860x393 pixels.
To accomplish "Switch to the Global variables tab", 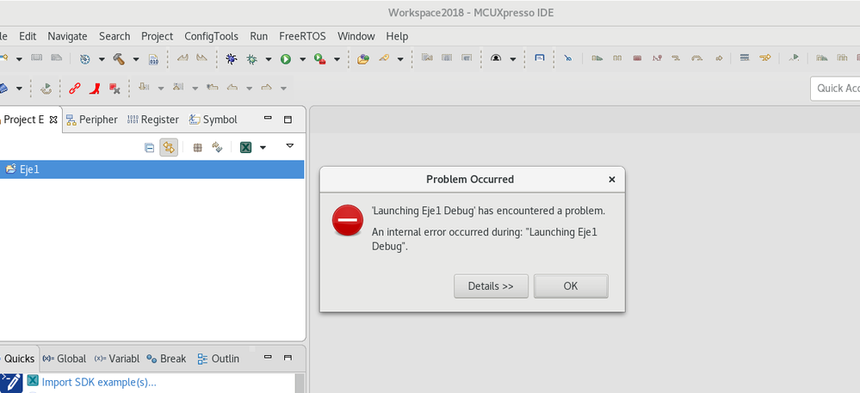I will click(x=65, y=359).
